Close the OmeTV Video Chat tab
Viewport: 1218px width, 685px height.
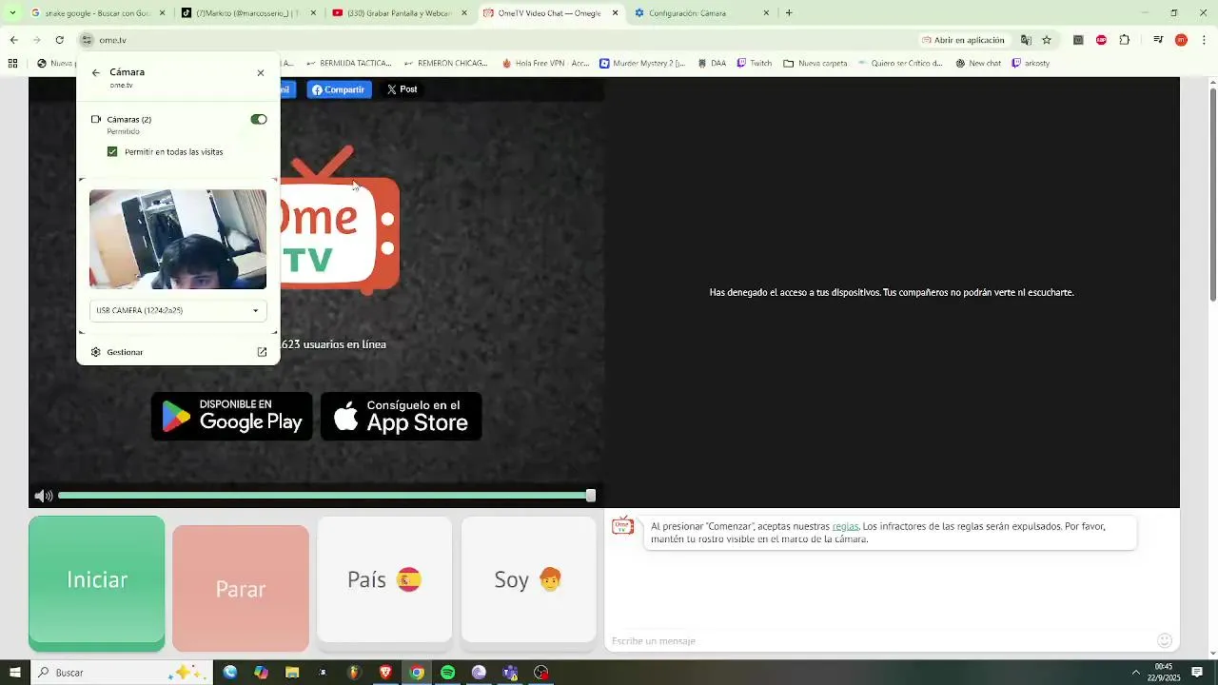coord(615,13)
